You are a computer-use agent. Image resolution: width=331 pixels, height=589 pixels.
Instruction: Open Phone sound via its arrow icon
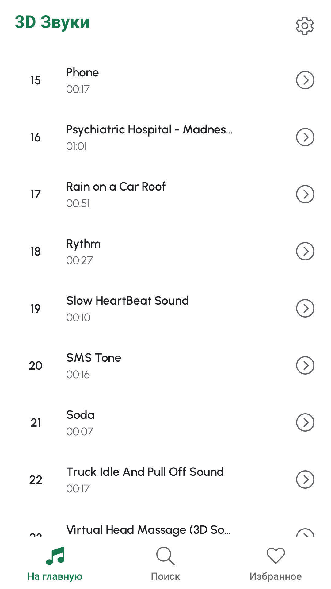(x=305, y=80)
